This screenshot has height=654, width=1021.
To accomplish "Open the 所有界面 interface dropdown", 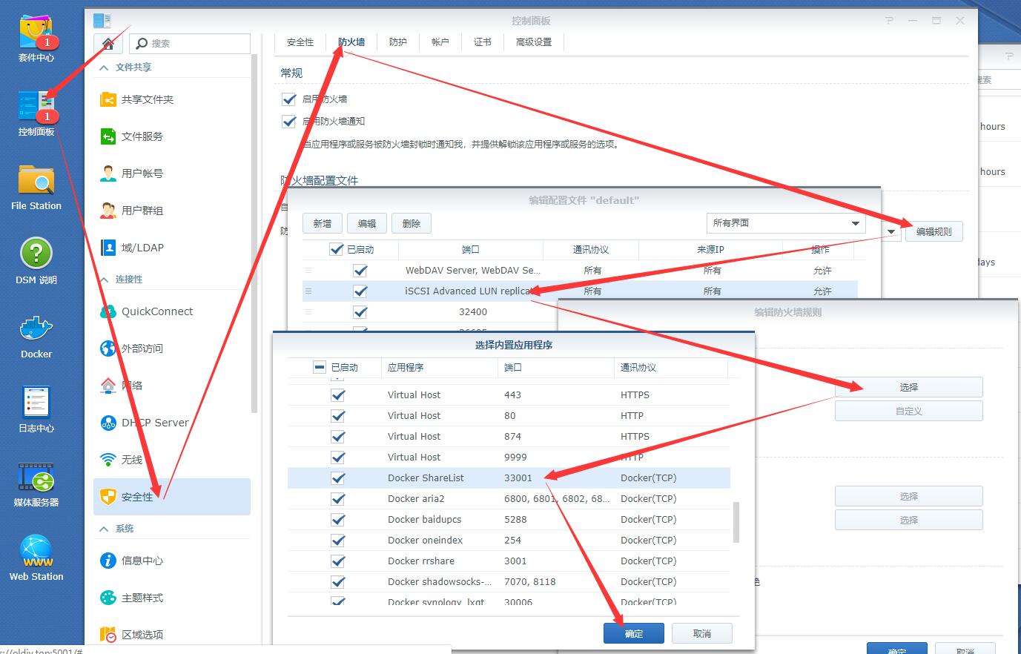I will [786, 223].
